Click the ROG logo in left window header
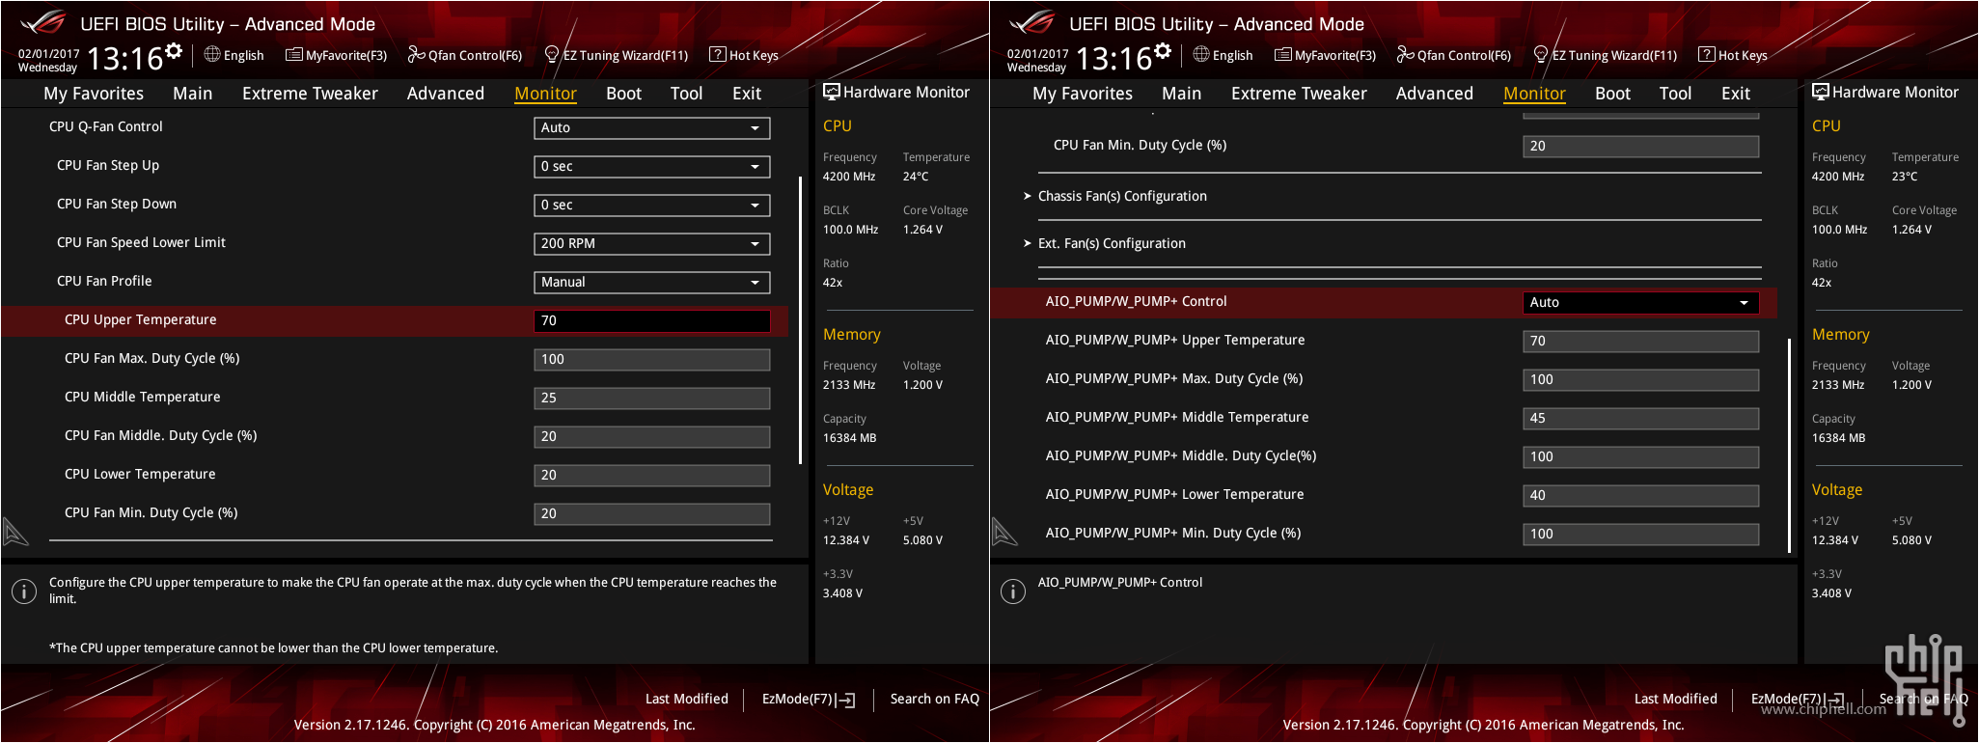The width and height of the screenshot is (1979, 743). coord(43,22)
